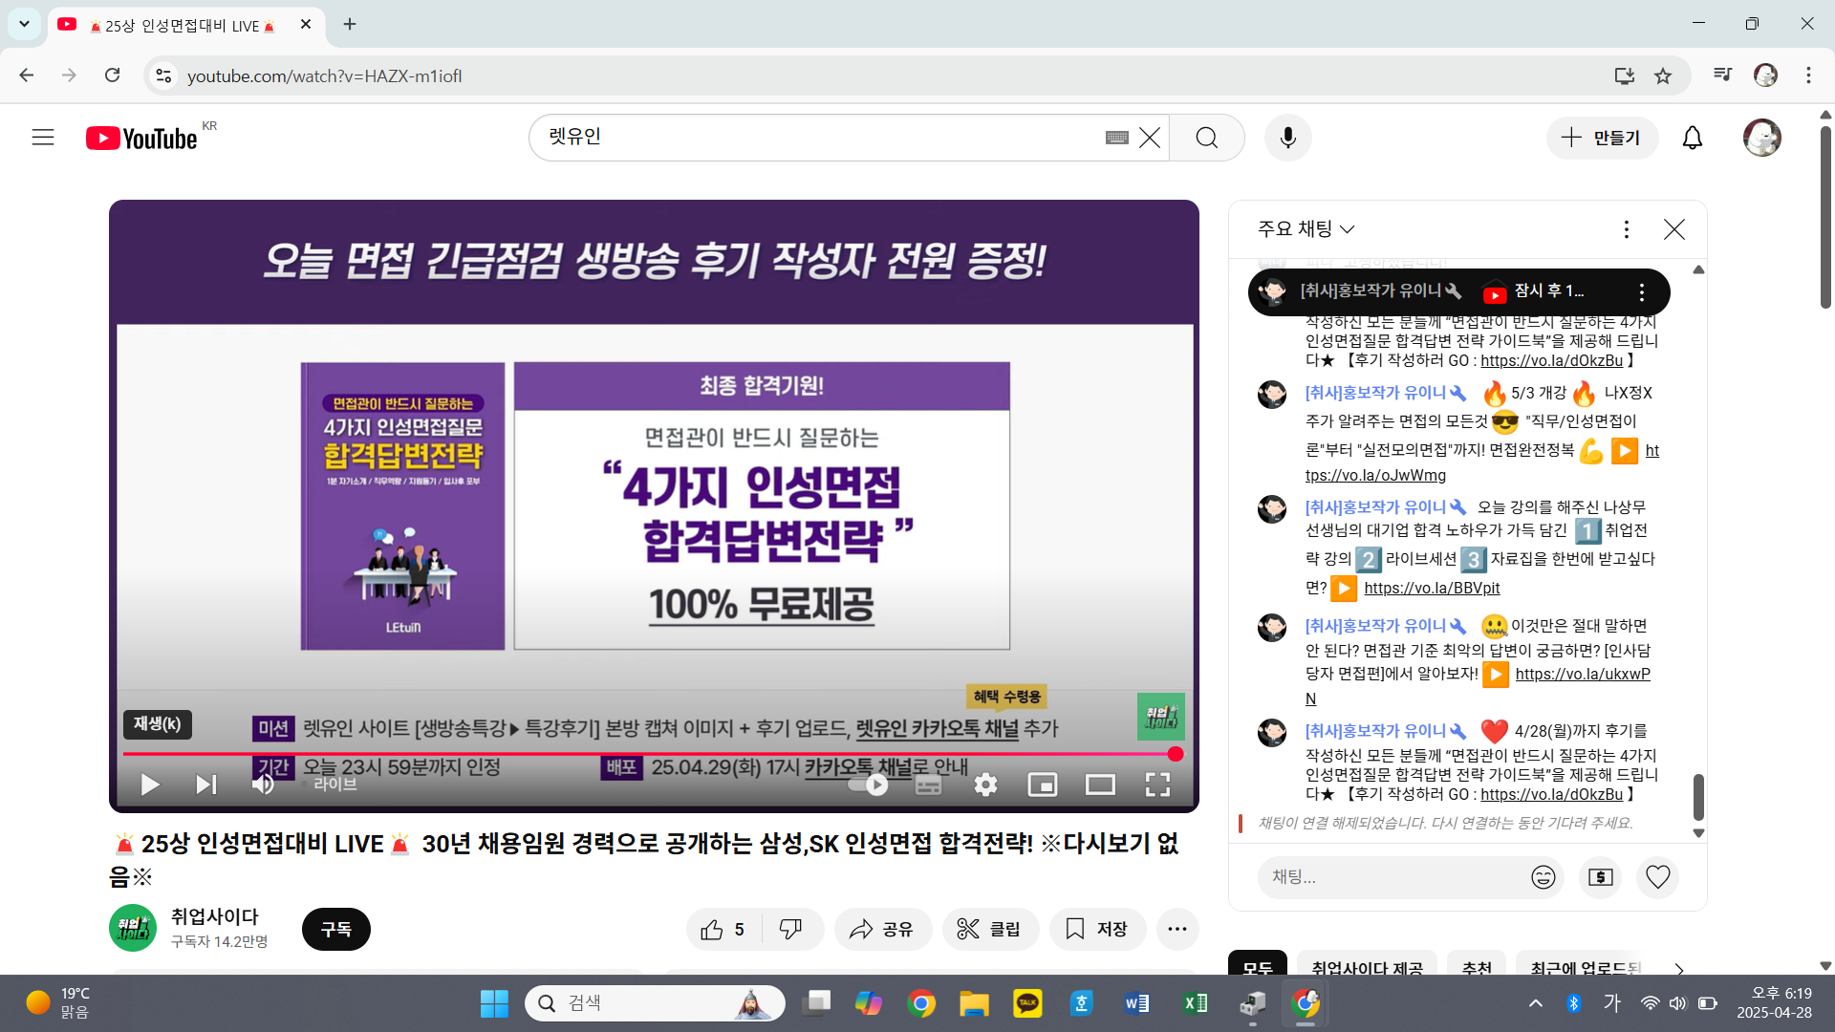1835x1032 pixels.
Task: Open YouTube notifications bell
Action: (x=1692, y=138)
